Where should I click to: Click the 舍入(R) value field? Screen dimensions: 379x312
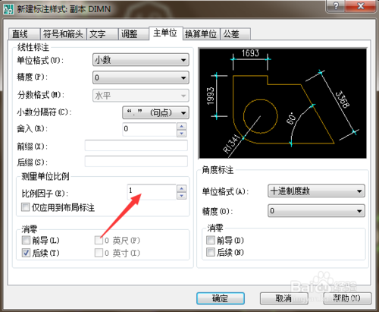pos(149,129)
